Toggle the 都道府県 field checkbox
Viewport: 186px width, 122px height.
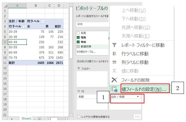(x=78, y=46)
